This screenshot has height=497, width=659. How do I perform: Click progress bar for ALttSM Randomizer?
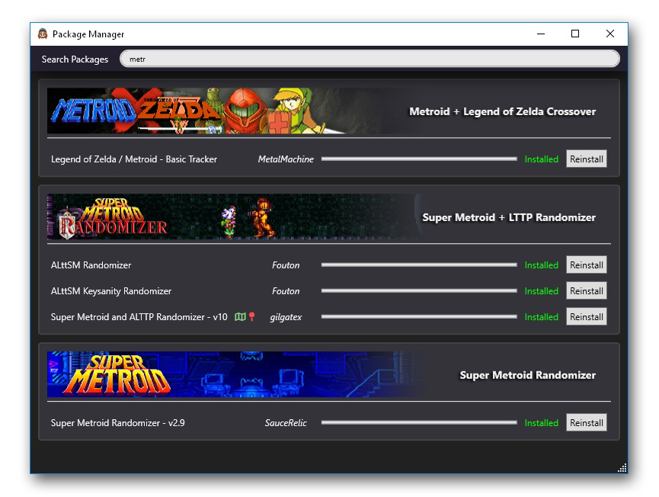pyautogui.click(x=419, y=265)
